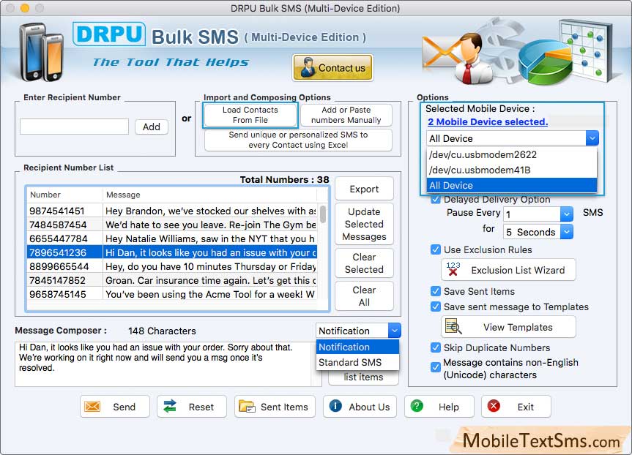Click the Clear All button
Screen dimensions: 632x455
pos(364,296)
